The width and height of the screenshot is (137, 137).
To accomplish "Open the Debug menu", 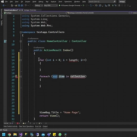I will pyautogui.click(x=41, y=2).
